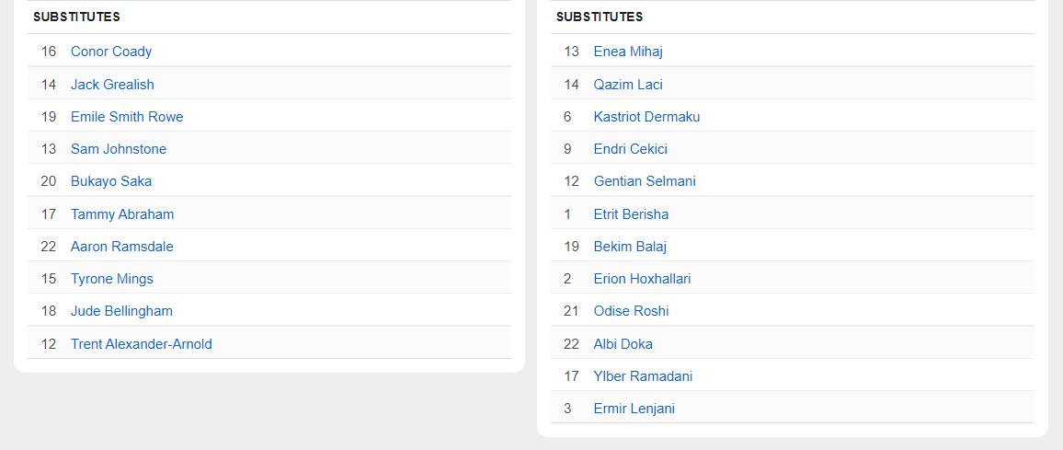The image size is (1063, 450).
Task: Click the Enea Mihaj link
Action: point(628,52)
